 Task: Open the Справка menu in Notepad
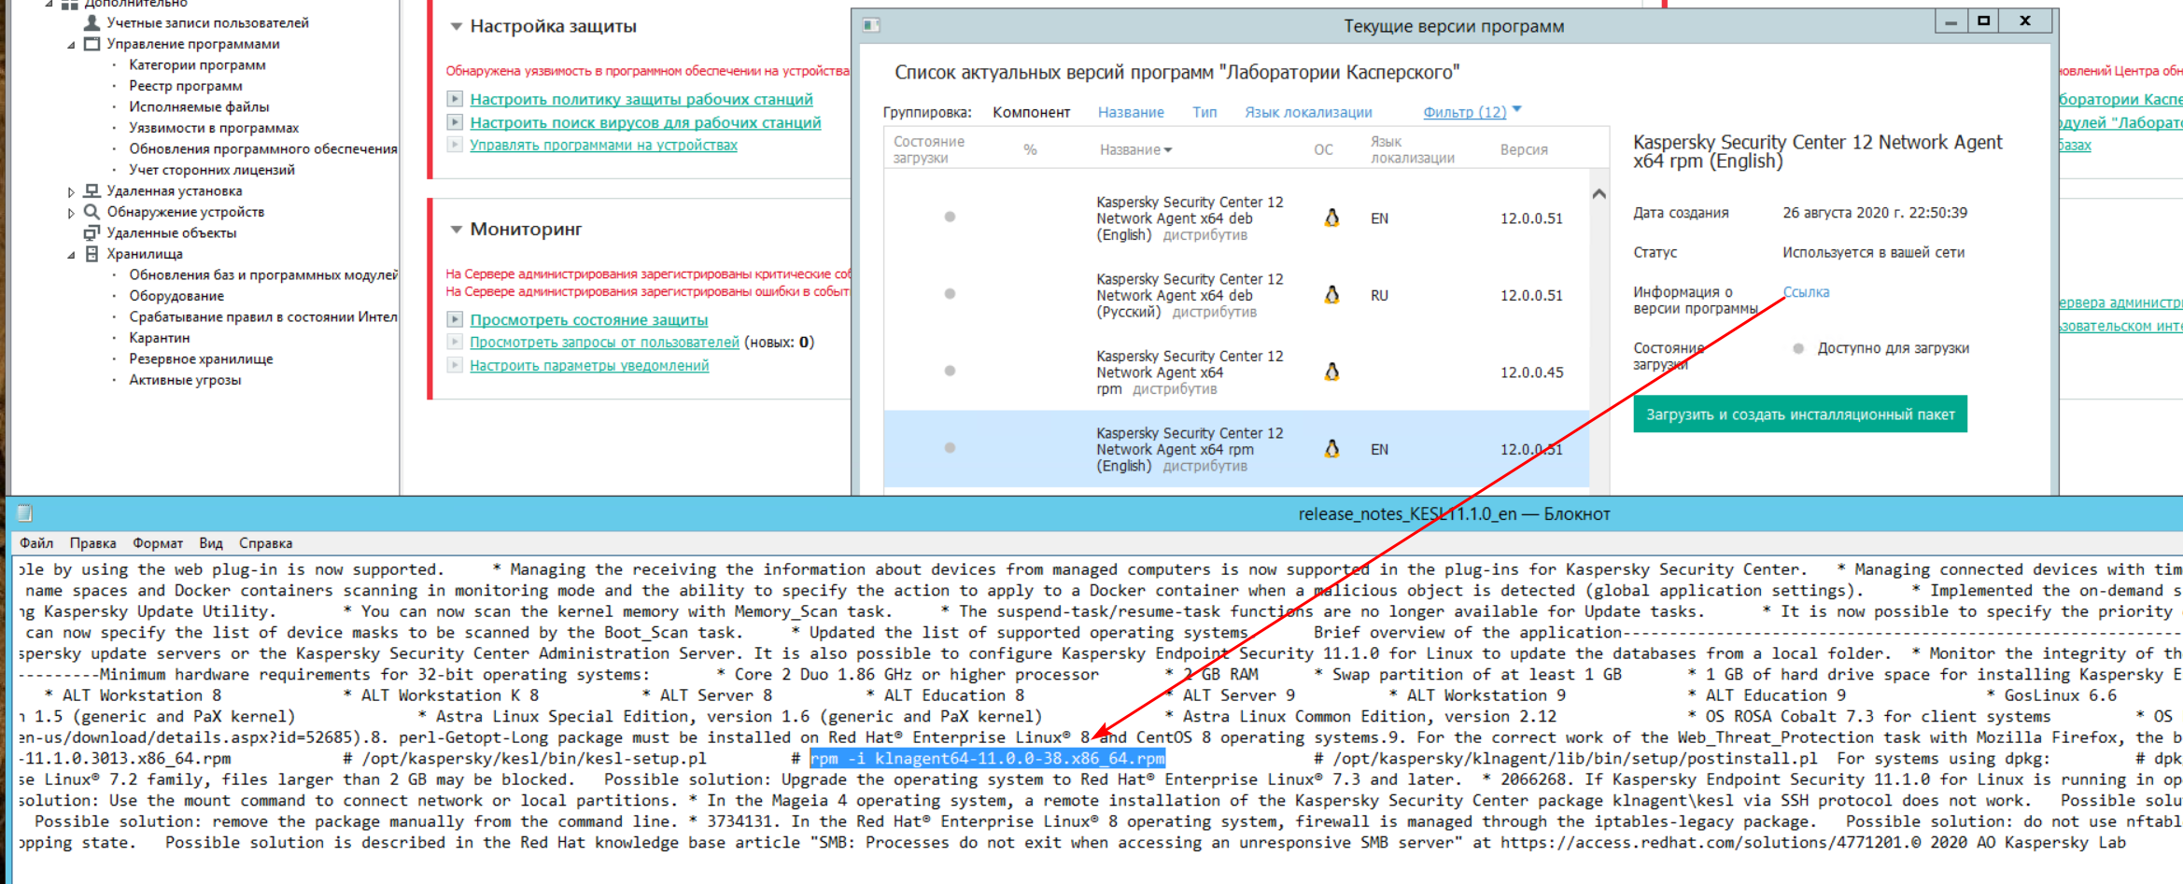(x=266, y=543)
